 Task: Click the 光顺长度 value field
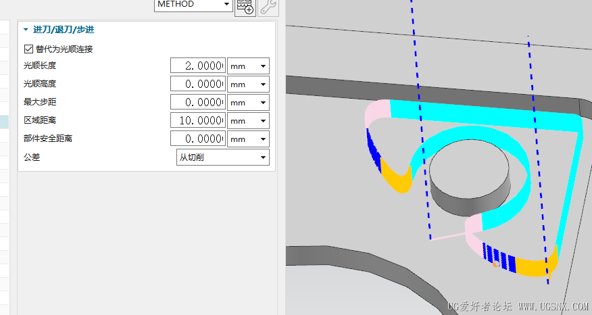pyautogui.click(x=198, y=66)
